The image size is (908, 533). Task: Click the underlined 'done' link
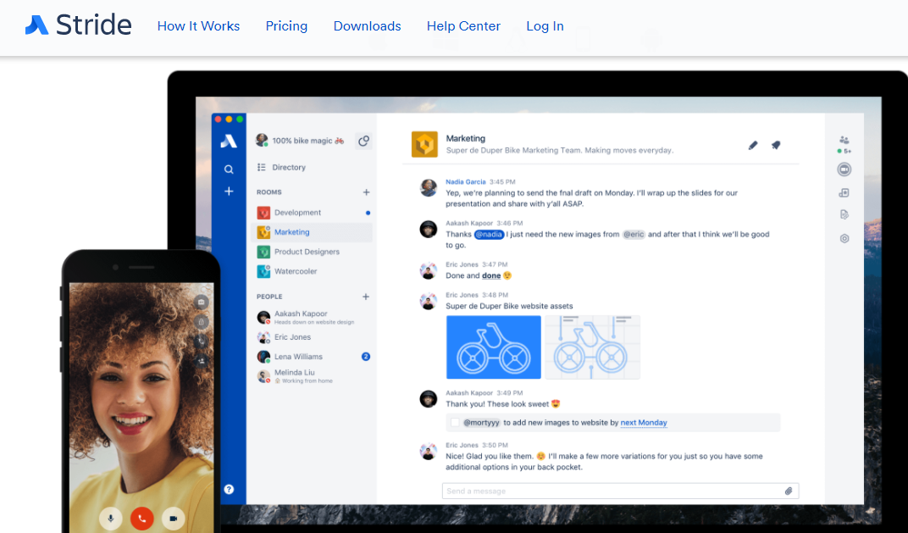click(x=491, y=275)
